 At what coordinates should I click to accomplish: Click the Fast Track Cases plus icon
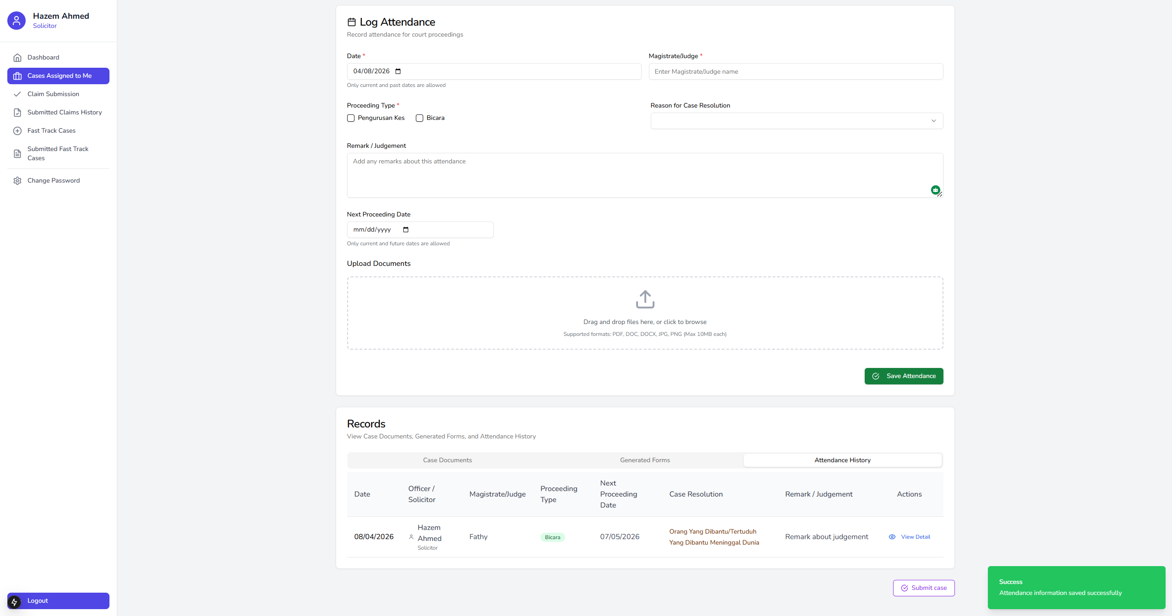(17, 131)
